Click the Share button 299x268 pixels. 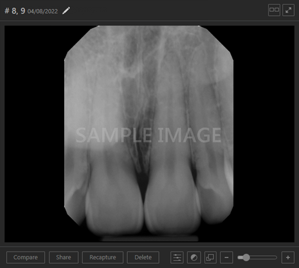tap(64, 258)
